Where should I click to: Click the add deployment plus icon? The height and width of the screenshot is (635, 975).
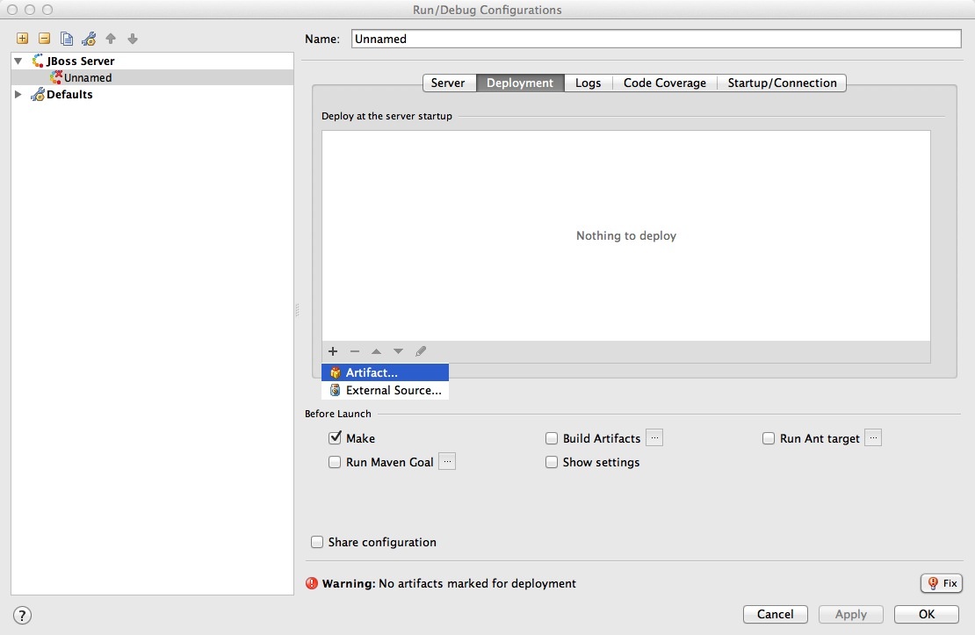pyautogui.click(x=333, y=351)
